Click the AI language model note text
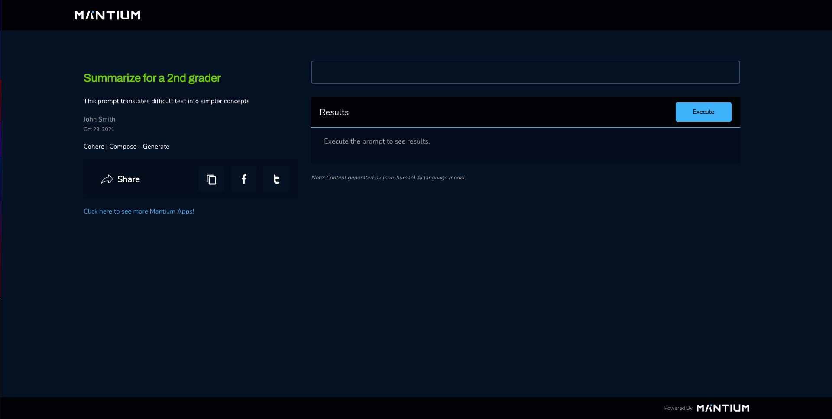 388,178
